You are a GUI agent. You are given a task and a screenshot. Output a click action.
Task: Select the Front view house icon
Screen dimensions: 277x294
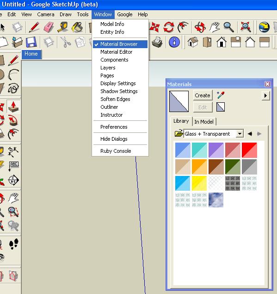222,42
